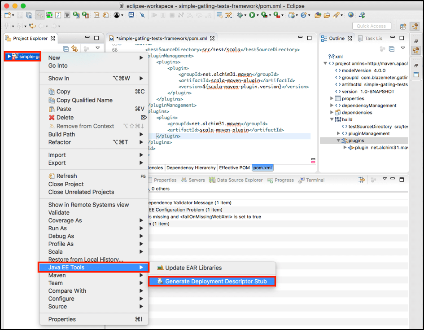The image size is (424, 330).
Task: Select the dependencies node in Outline
Action: (x=356, y=113)
